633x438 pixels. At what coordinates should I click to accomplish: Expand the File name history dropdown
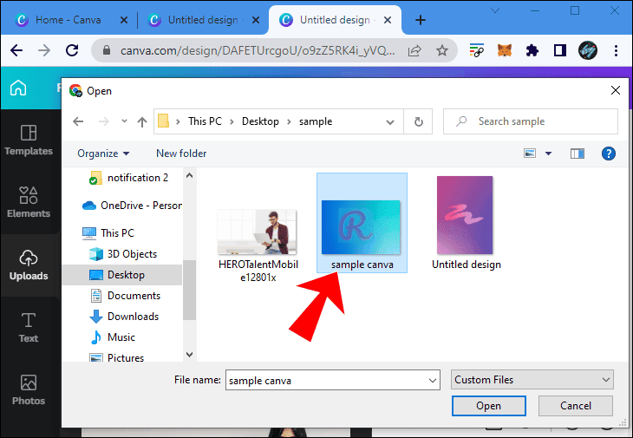point(433,380)
